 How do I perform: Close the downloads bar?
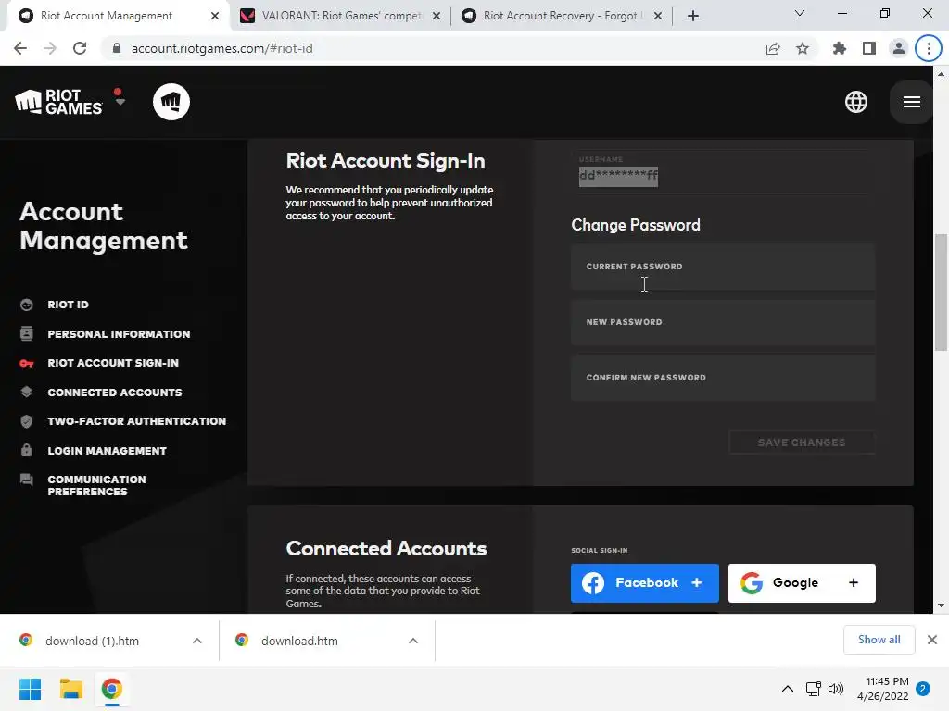[x=932, y=640]
